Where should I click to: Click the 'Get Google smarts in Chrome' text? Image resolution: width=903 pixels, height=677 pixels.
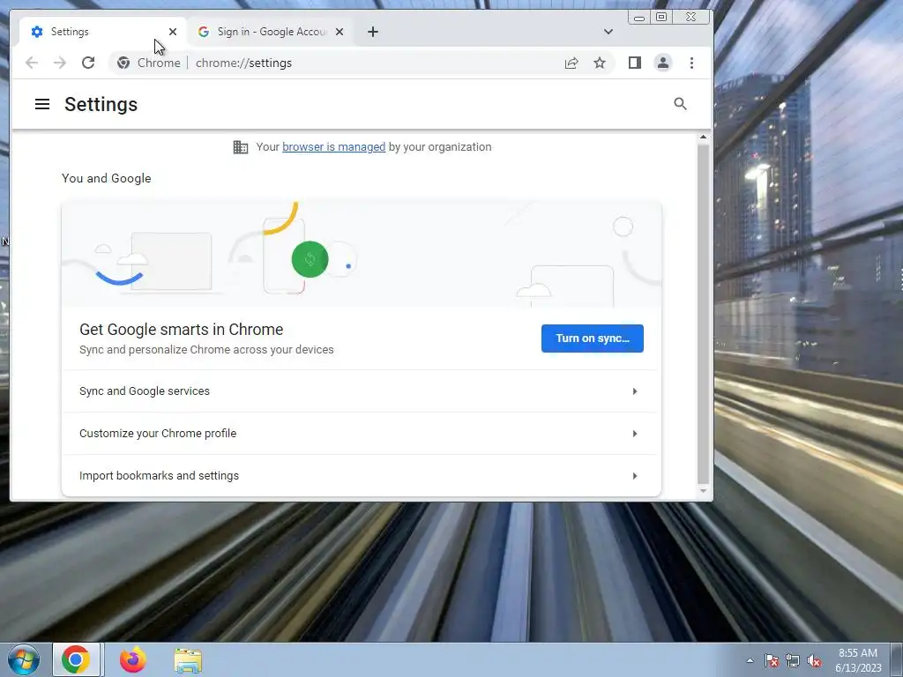182,330
